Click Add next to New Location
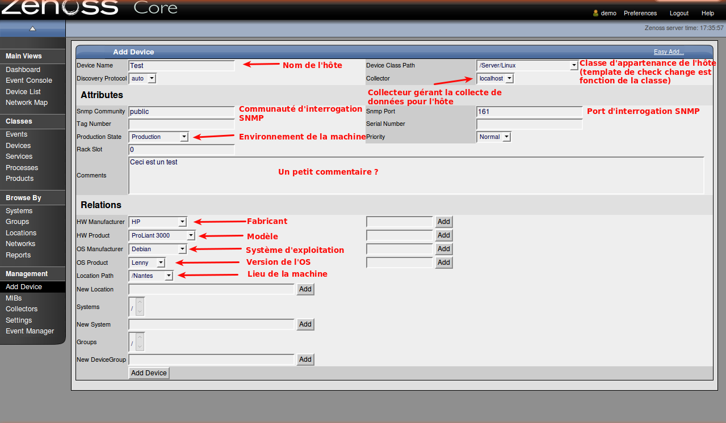Image resolution: width=726 pixels, height=423 pixels. (305, 289)
